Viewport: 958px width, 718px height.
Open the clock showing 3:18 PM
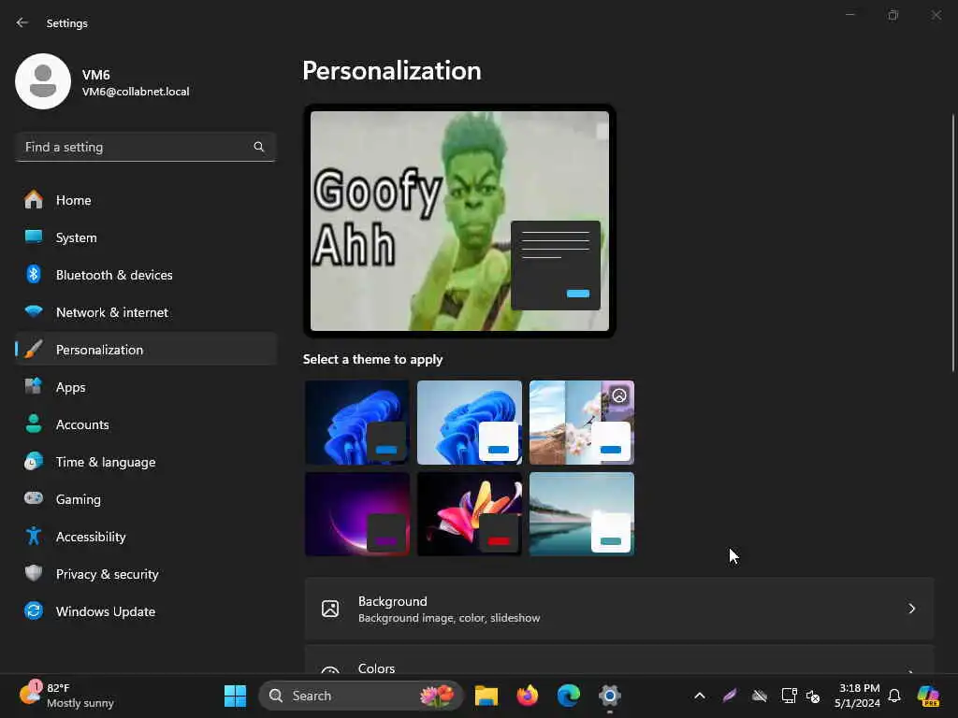858,696
